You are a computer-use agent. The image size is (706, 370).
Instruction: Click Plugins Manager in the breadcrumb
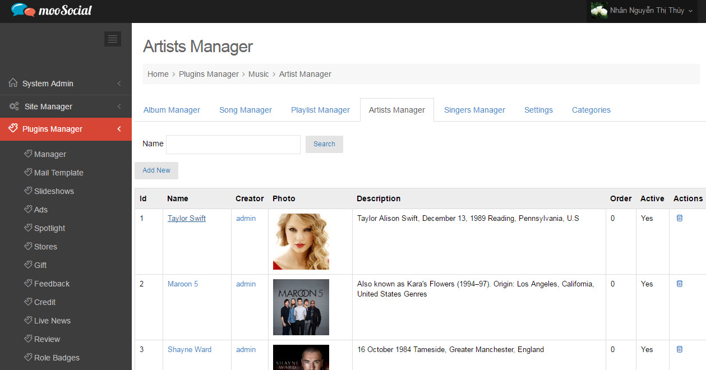pyautogui.click(x=209, y=74)
